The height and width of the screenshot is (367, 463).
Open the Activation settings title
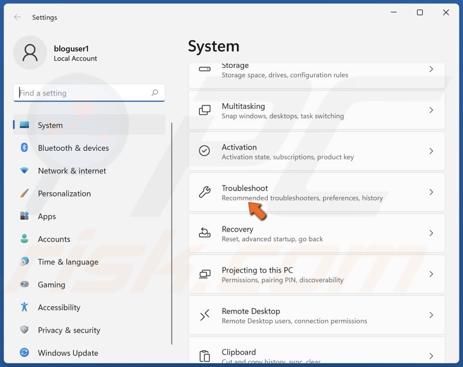pyautogui.click(x=239, y=147)
